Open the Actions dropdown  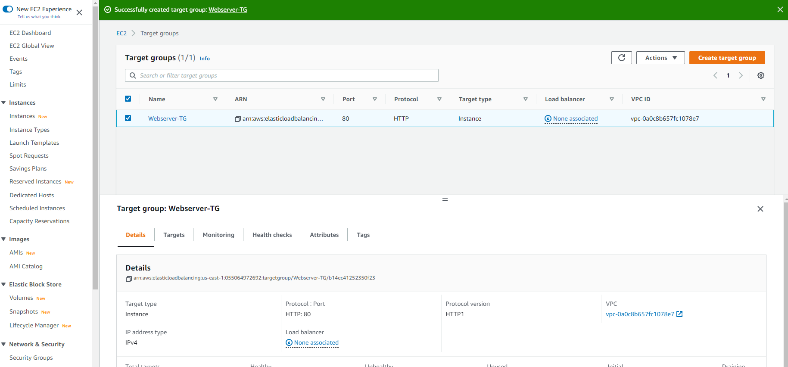point(660,58)
